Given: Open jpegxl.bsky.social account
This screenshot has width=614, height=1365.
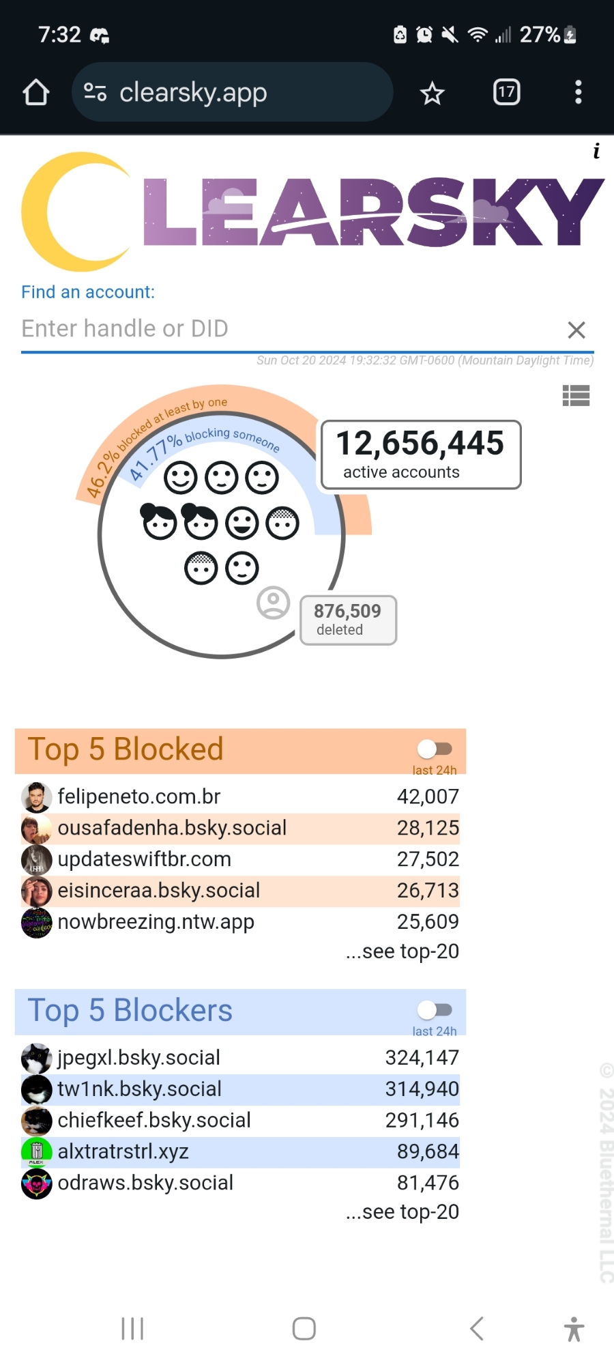Looking at the screenshot, I should tap(139, 1057).
